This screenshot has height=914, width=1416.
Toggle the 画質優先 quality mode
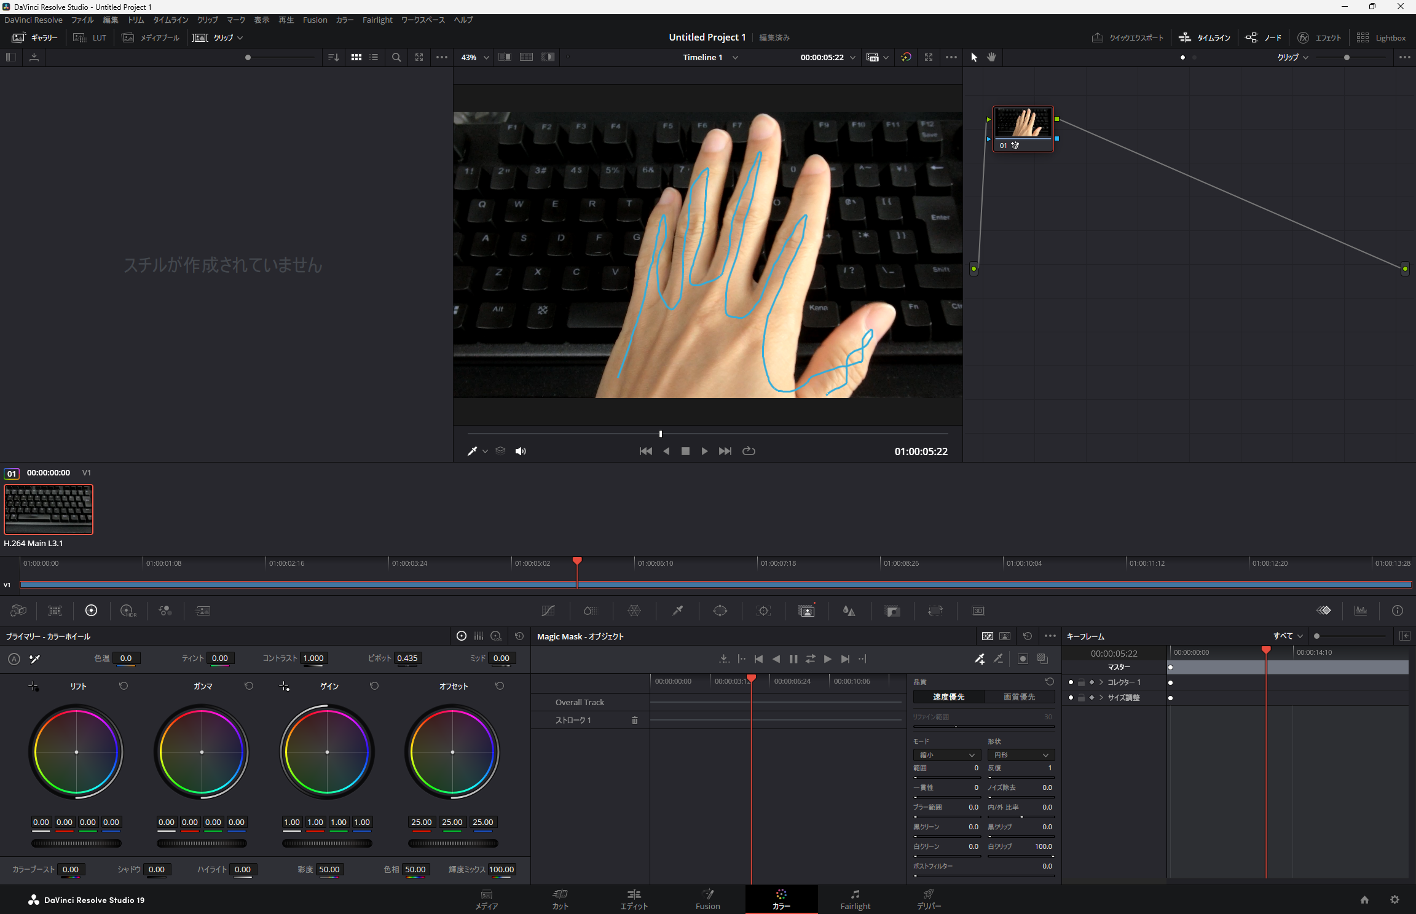click(x=1019, y=697)
